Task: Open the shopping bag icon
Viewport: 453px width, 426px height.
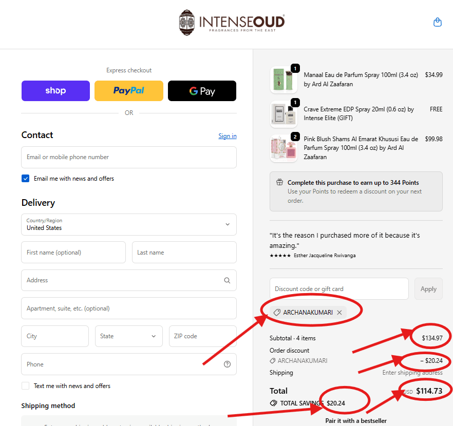Action: pyautogui.click(x=437, y=22)
